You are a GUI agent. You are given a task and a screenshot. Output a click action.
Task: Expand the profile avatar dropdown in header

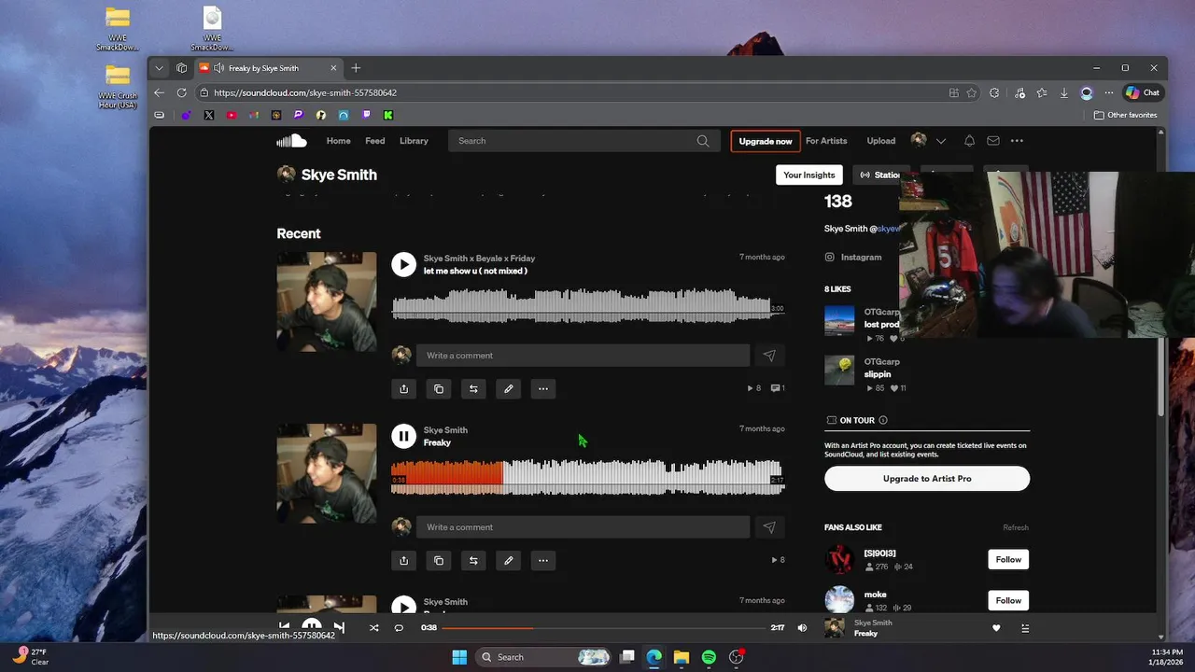(x=941, y=141)
